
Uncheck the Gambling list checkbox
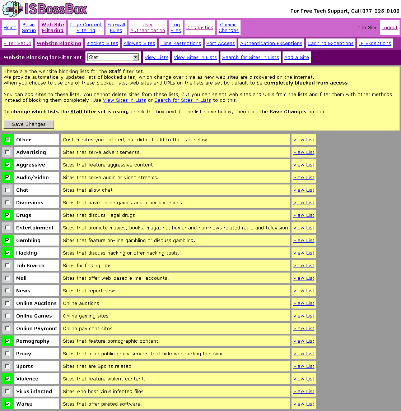click(8, 241)
